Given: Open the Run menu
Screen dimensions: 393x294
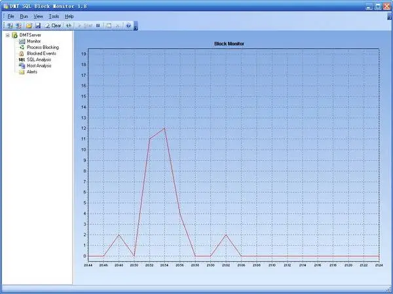Looking at the screenshot, I should tap(24, 16).
